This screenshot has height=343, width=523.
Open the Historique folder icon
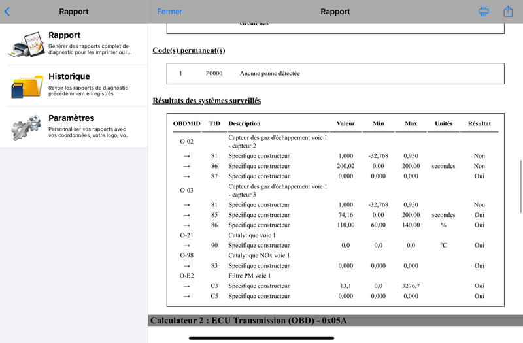point(27,86)
